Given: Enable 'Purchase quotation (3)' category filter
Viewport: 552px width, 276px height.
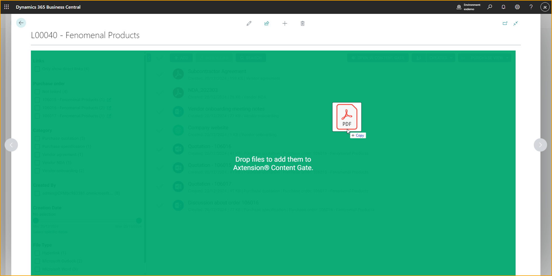Looking at the screenshot, I should tap(37, 138).
